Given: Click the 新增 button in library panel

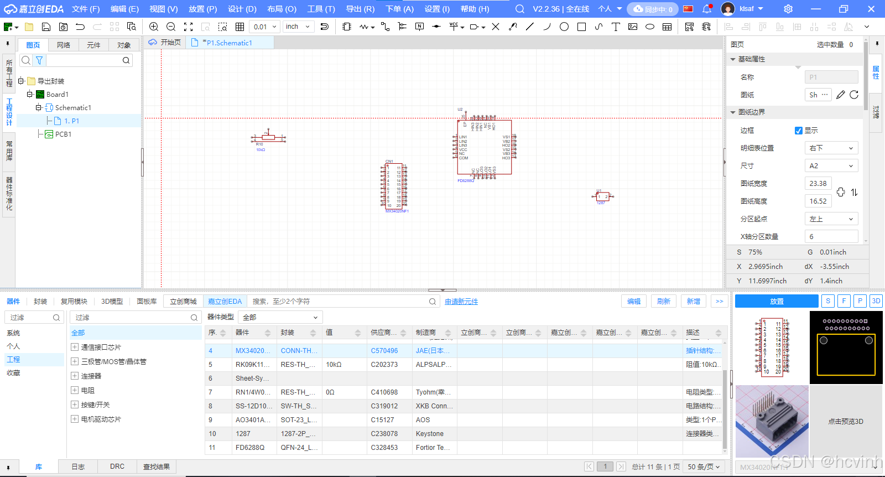Looking at the screenshot, I should tap(694, 301).
